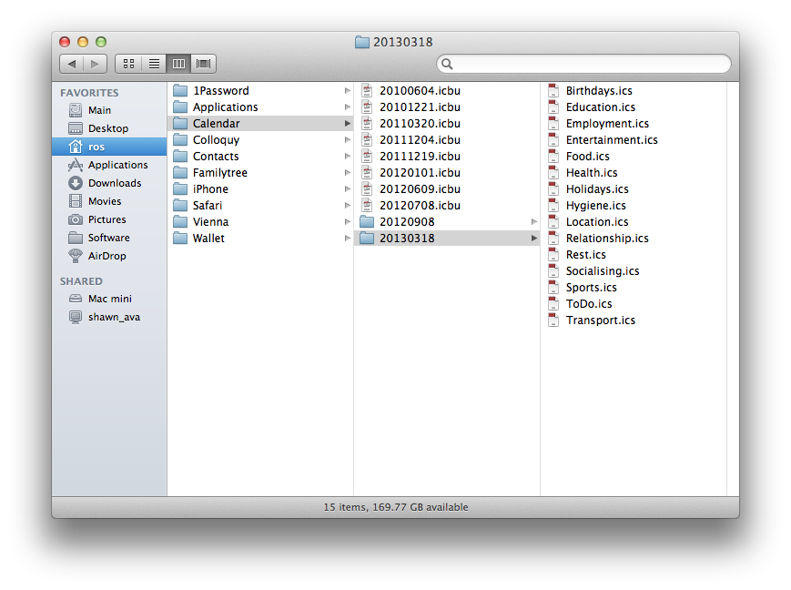Expand 20120908 folder arrow
This screenshot has width=791, height=590.
[533, 222]
